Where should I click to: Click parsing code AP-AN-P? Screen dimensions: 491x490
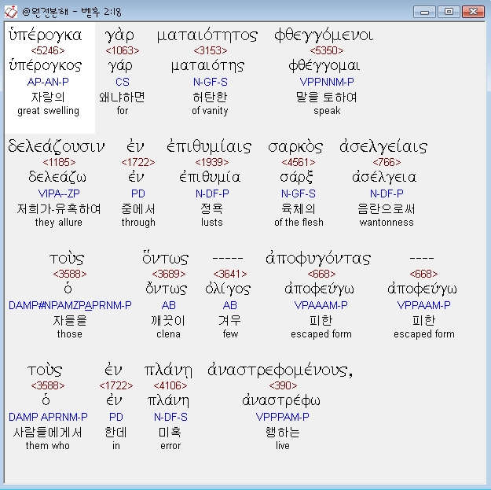pos(48,82)
